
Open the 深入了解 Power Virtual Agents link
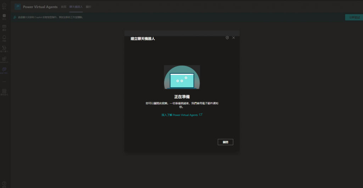click(182, 115)
